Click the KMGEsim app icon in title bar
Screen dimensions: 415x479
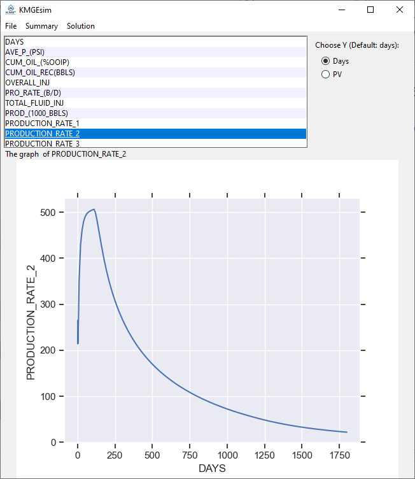[x=11, y=10]
